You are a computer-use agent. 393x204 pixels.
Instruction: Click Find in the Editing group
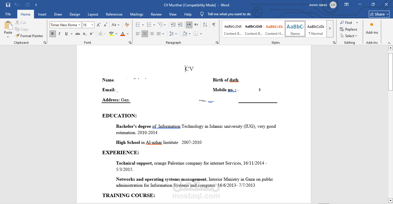tap(346, 22)
